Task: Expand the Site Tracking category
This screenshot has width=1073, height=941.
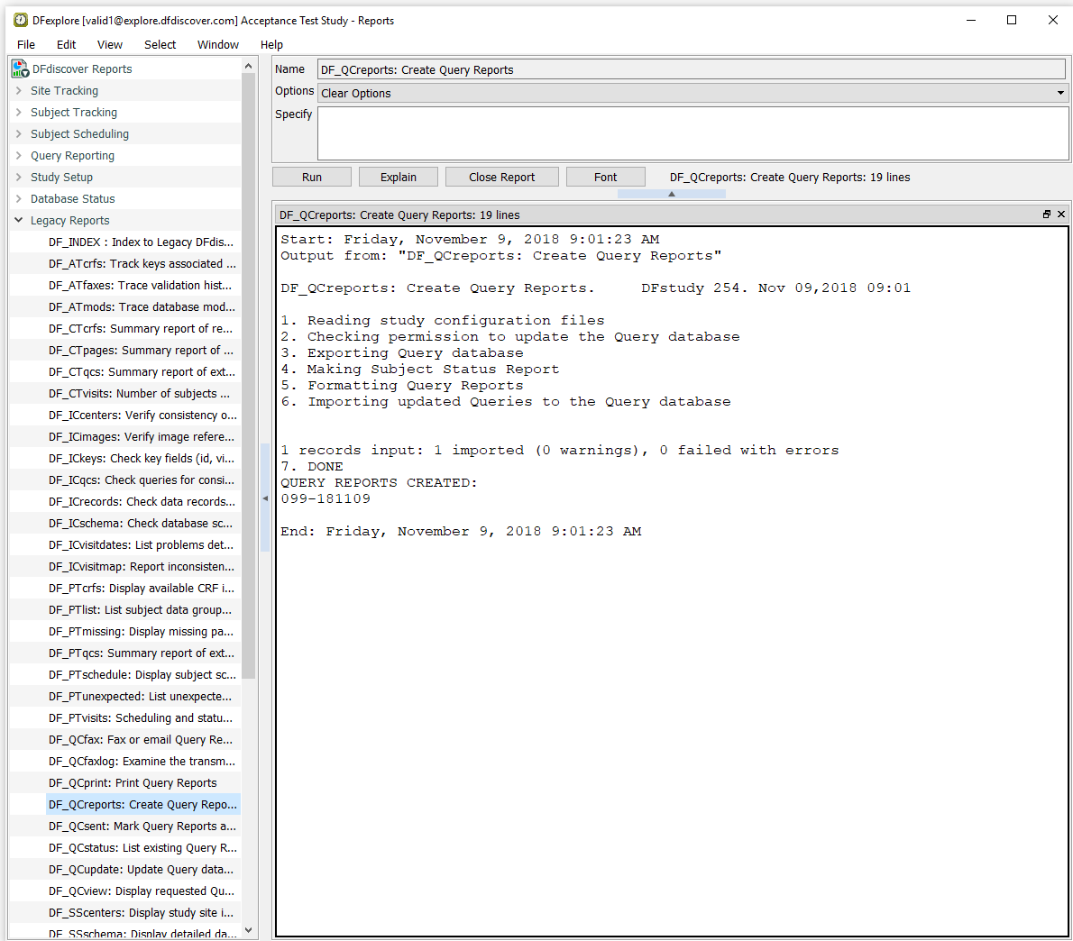Action: [18, 90]
